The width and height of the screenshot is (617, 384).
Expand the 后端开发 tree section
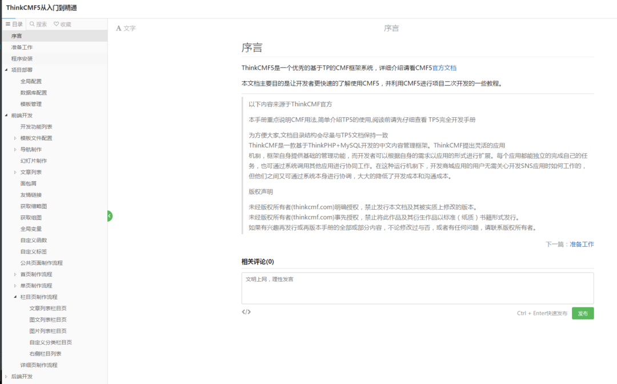[x=6, y=377]
